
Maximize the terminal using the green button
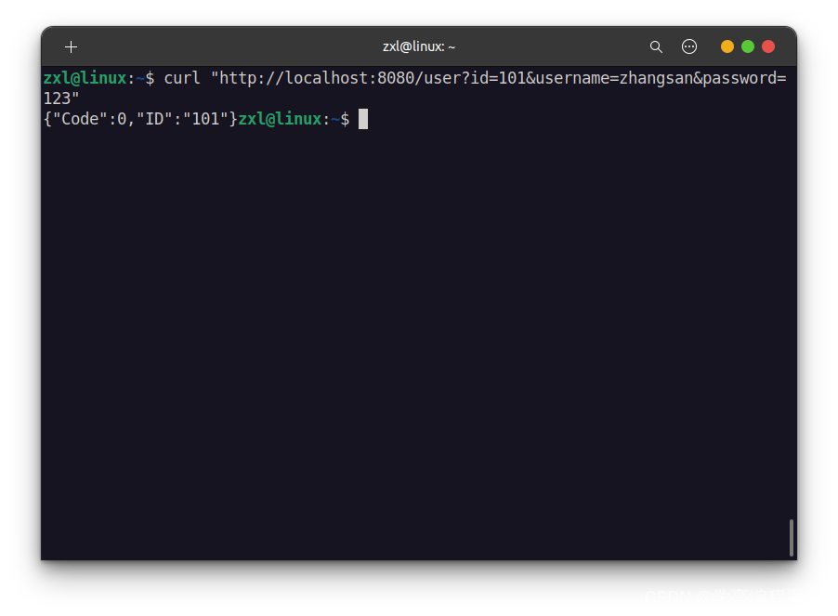748,47
